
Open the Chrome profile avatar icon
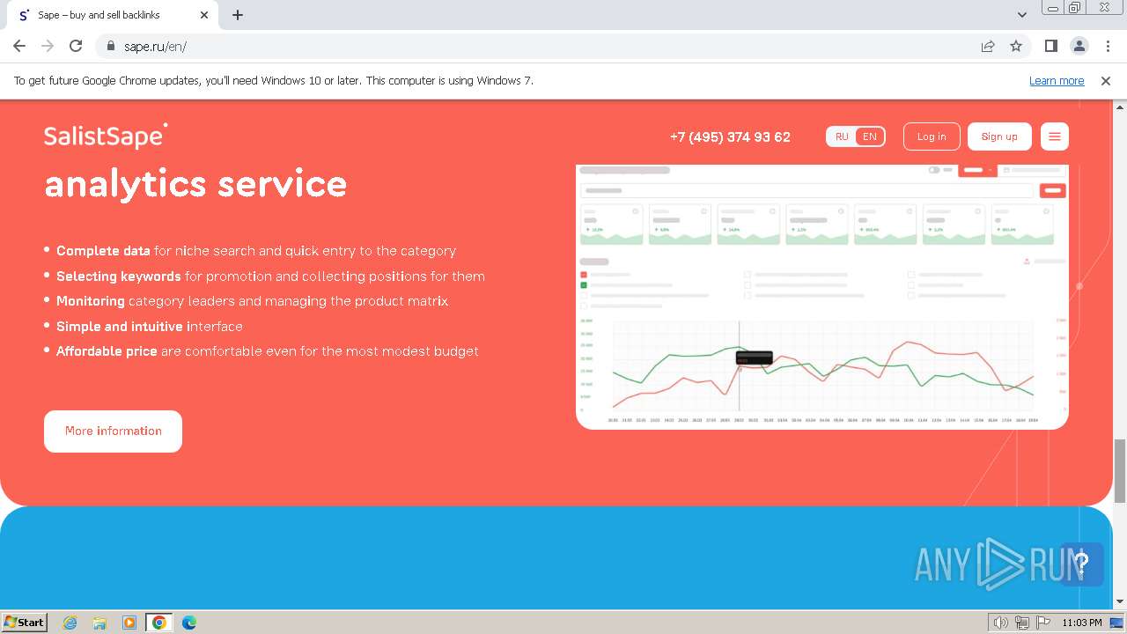click(1079, 46)
